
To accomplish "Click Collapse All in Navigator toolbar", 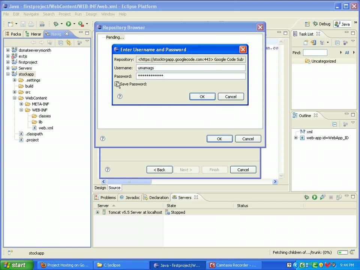I will coord(61,42).
